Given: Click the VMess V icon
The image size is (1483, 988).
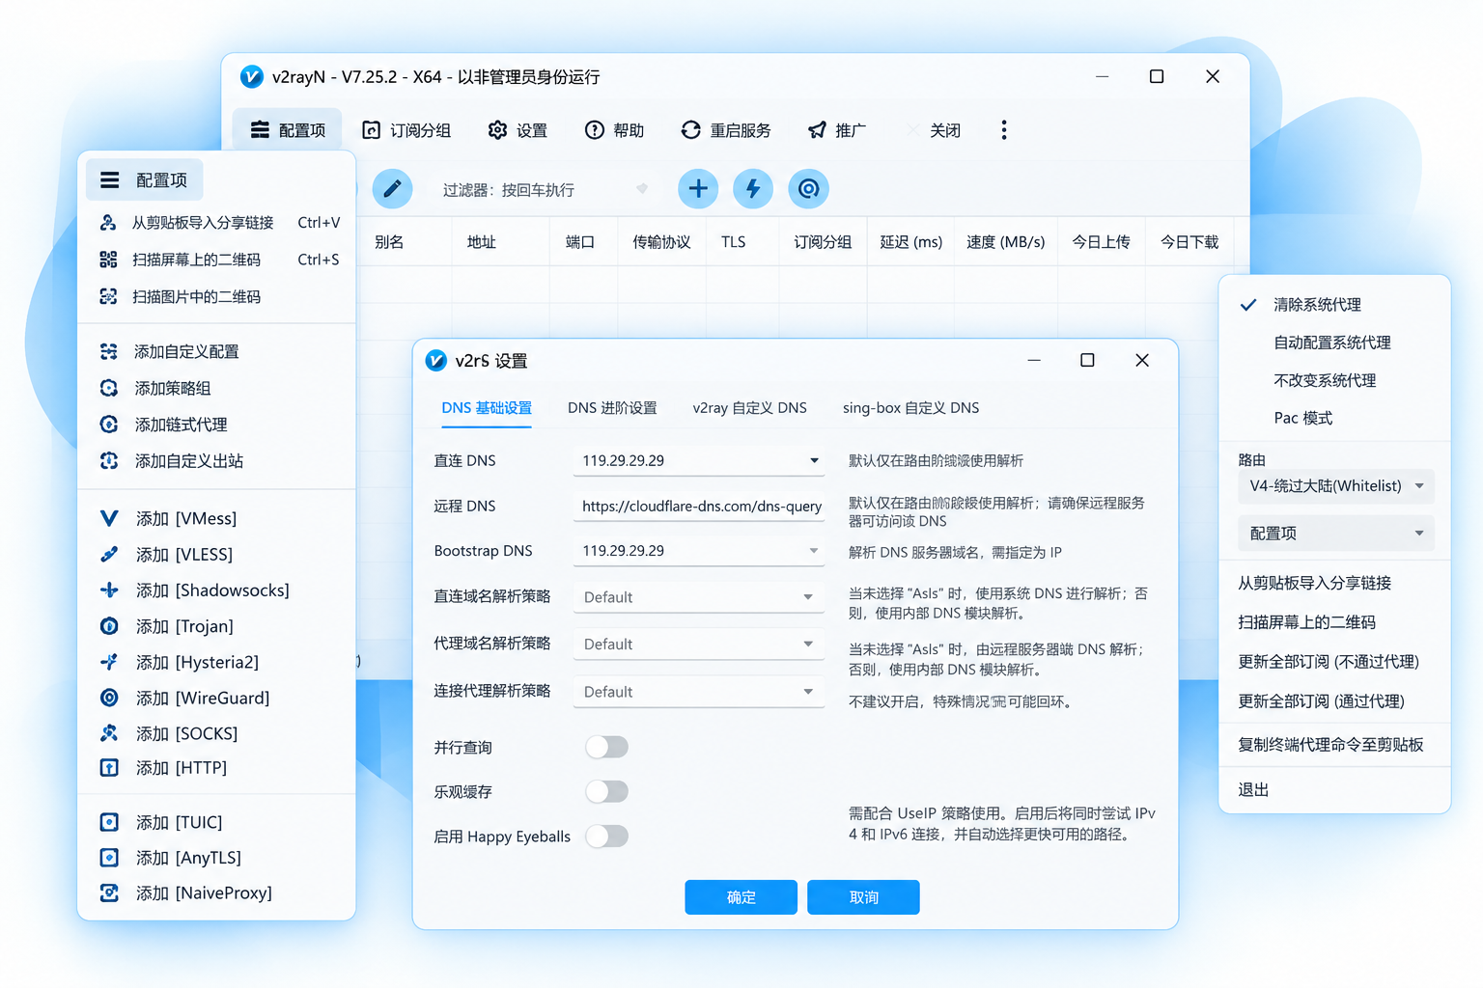Looking at the screenshot, I should coord(109,518).
